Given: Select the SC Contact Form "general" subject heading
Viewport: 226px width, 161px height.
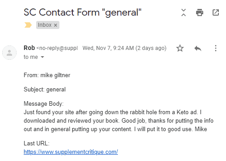Looking at the screenshot, I should click(x=83, y=12).
